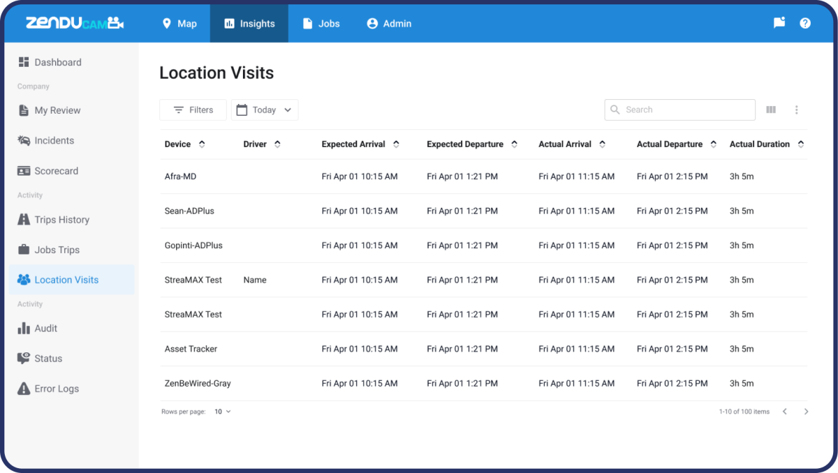Open the Audit page icon

23,328
